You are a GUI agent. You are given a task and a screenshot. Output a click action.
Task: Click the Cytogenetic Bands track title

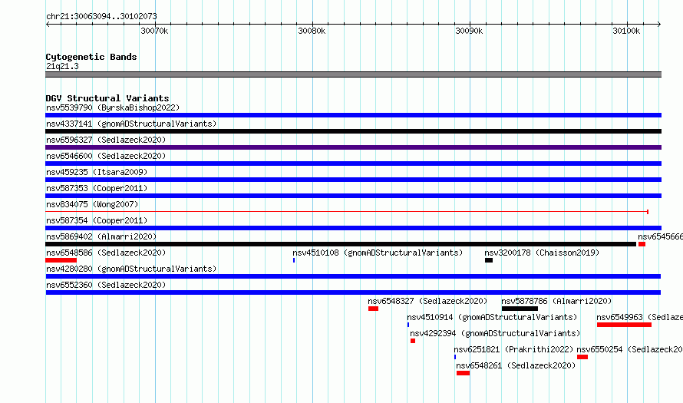(x=91, y=57)
